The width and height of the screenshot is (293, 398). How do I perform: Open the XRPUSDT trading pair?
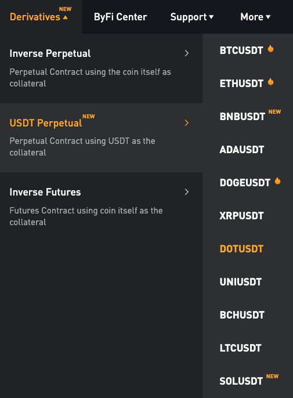(x=241, y=216)
